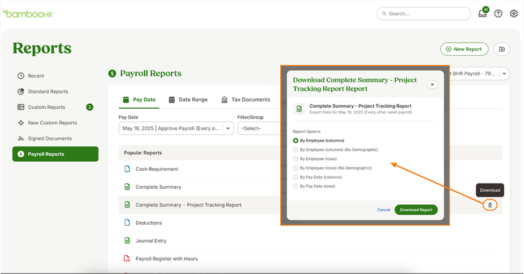
Task: Open the Complete Summary report
Action: 159,187
